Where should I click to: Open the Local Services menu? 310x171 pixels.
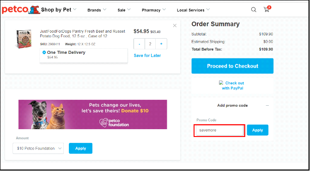(193, 10)
